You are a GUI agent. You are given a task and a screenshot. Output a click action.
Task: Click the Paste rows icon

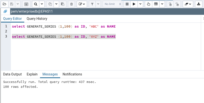point(63,4)
